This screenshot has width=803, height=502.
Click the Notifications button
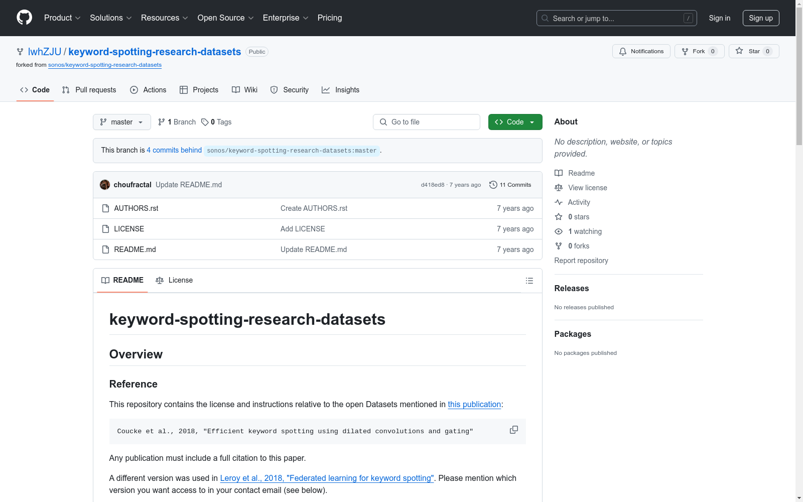click(x=641, y=51)
